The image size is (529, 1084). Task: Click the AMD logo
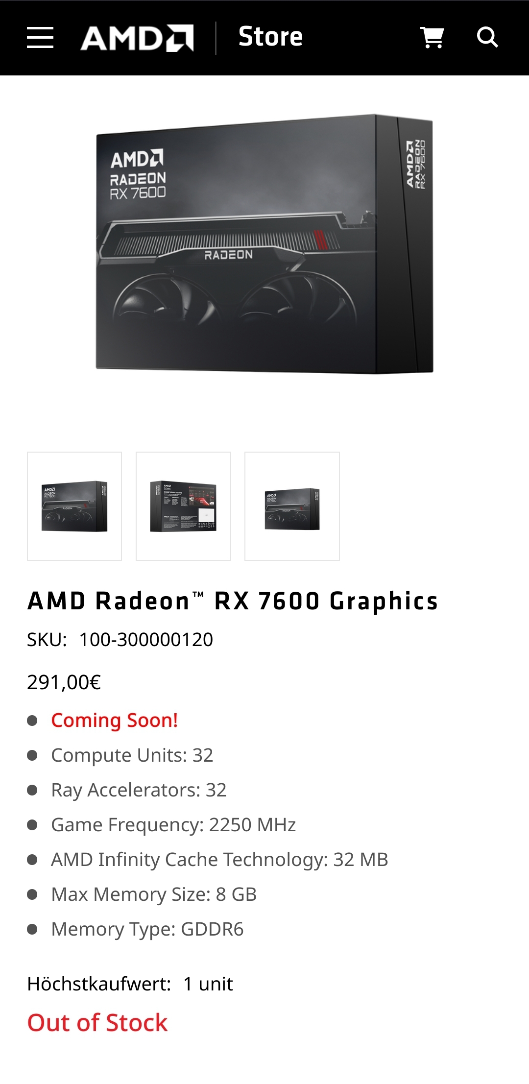pyautogui.click(x=137, y=38)
